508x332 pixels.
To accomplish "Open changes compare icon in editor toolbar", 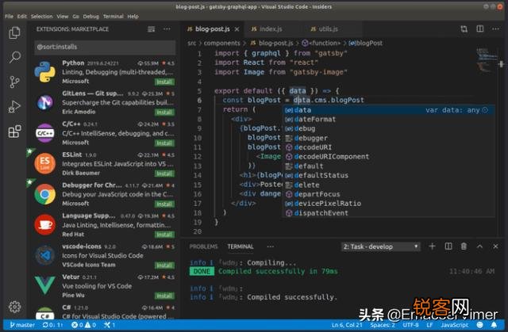I will [464, 29].
